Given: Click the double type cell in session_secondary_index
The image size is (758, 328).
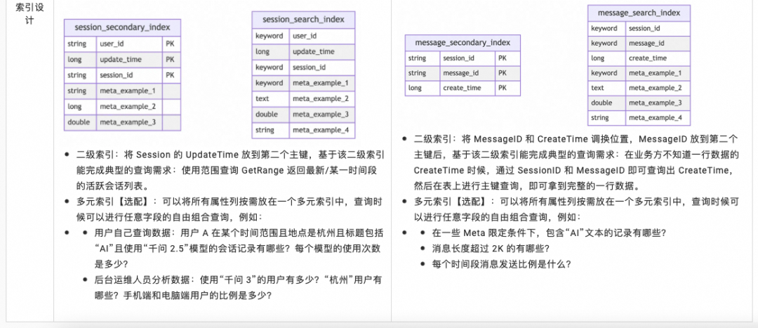Looking at the screenshot, I should [x=79, y=122].
